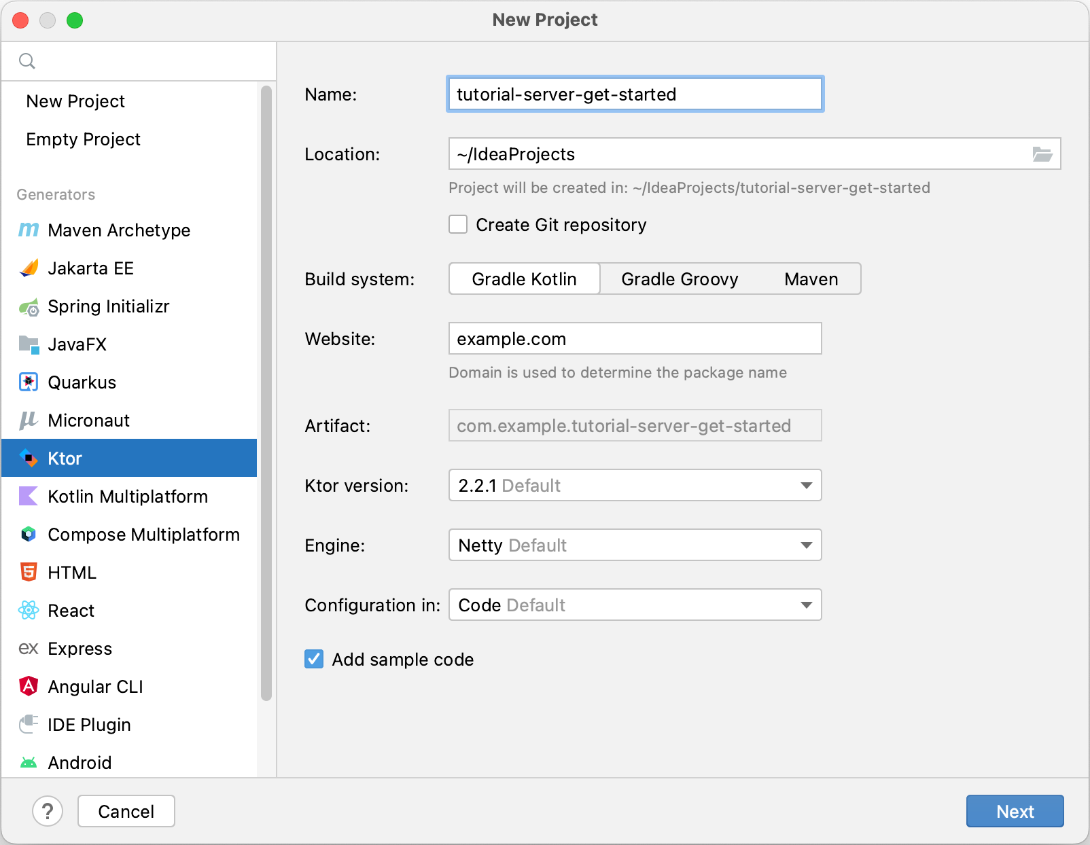Click the Micronaut mu icon

coord(29,420)
